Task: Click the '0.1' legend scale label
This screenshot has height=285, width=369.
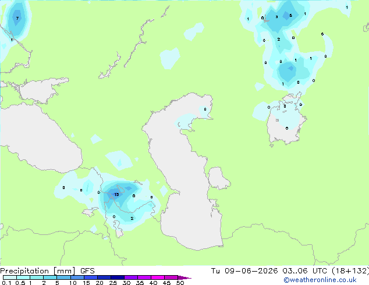Action: [6, 283]
